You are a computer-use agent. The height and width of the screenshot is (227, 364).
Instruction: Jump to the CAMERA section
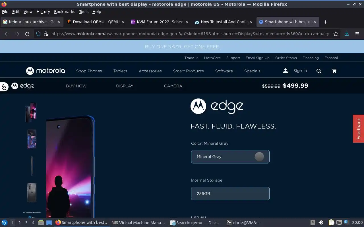(173, 86)
